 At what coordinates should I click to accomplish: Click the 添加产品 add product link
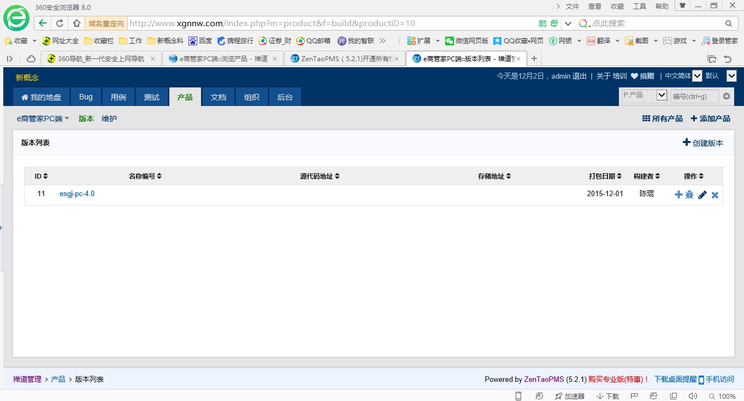[710, 119]
